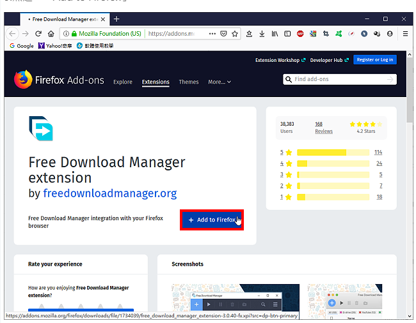Click the Free Download Manager extension logo
Viewport: 416px width, 323px height.
(41, 128)
